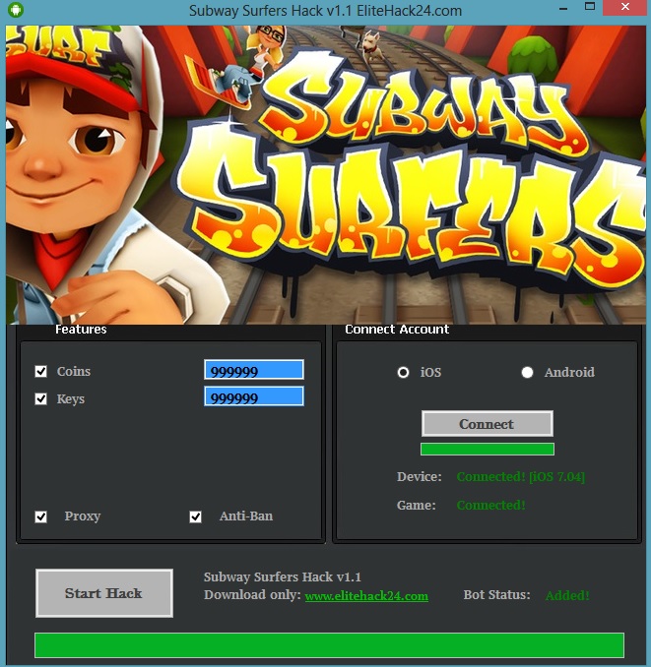Viewport: 651px width, 667px height.
Task: Click the Coins amount input field
Action: (254, 370)
